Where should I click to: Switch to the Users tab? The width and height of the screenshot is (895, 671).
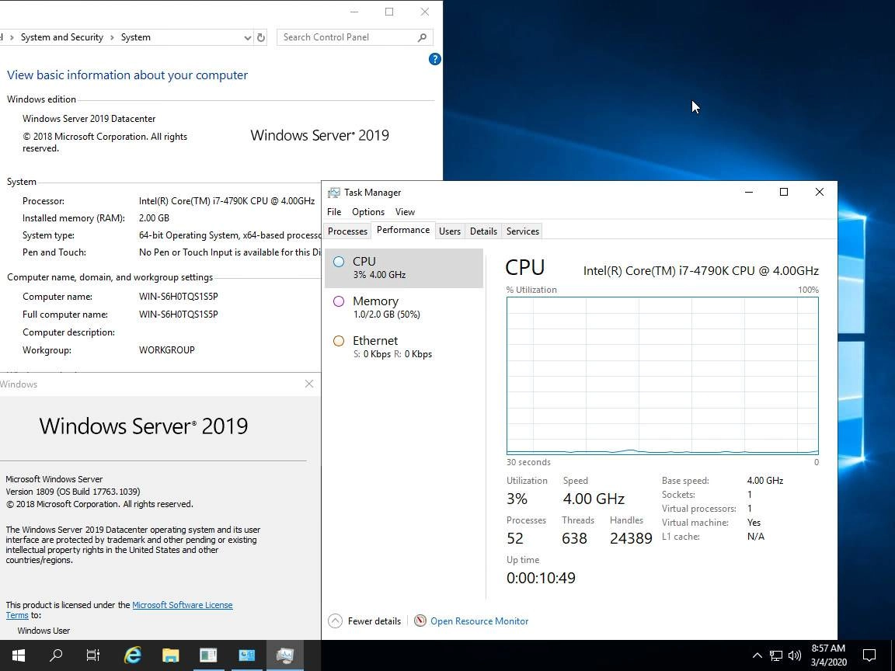450,231
